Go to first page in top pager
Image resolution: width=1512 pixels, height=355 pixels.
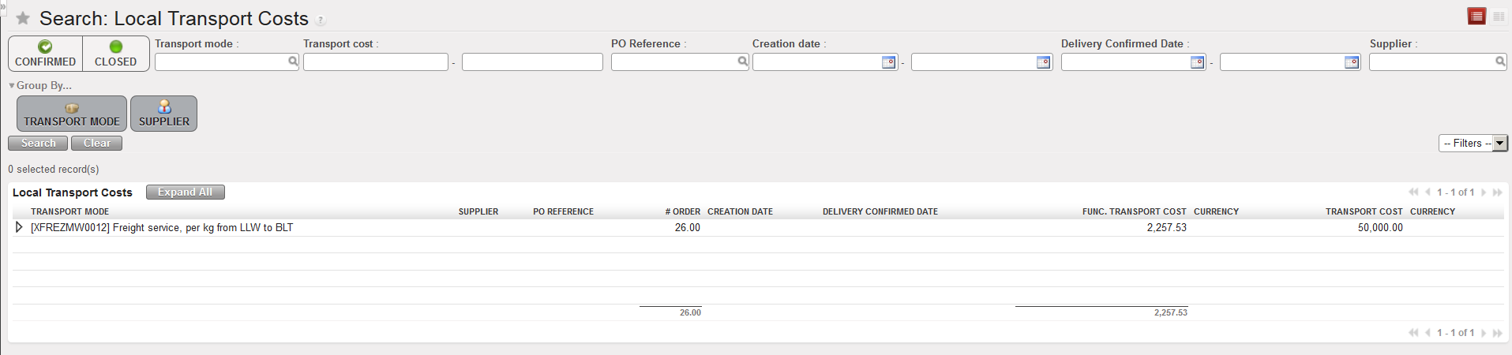point(1413,192)
